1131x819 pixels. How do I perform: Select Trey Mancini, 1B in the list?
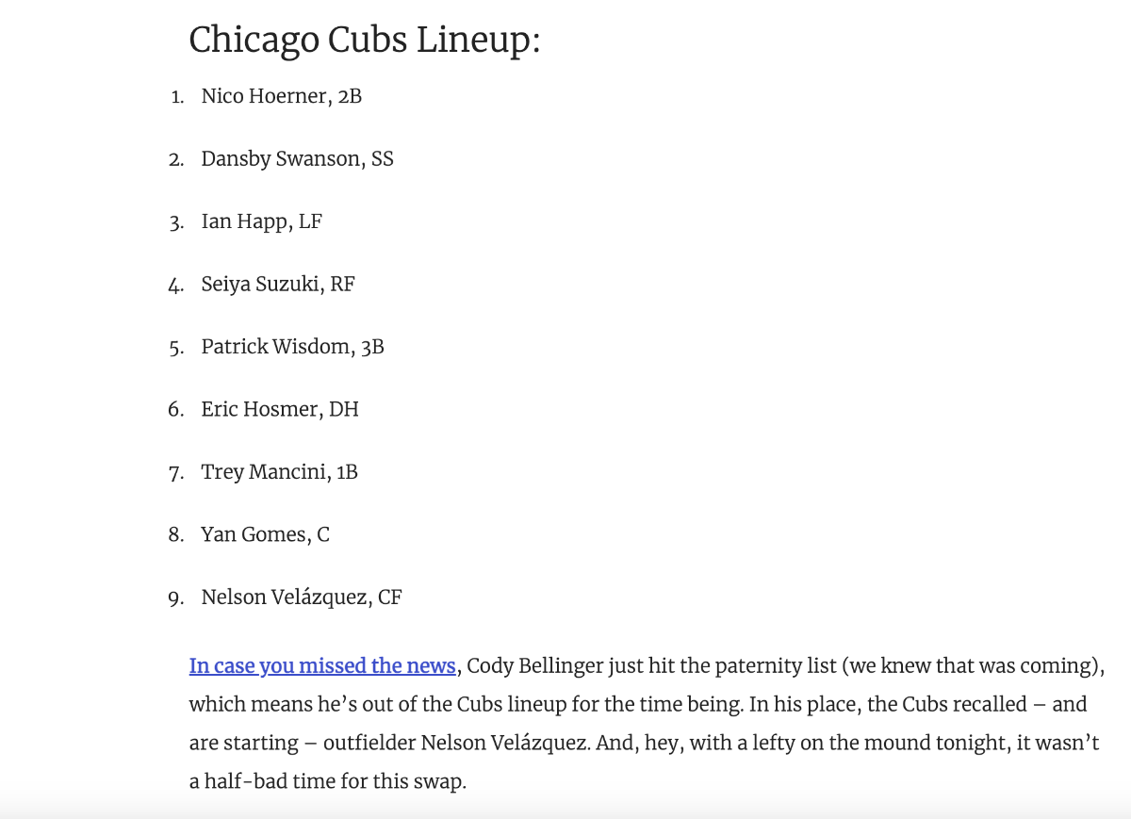click(279, 472)
